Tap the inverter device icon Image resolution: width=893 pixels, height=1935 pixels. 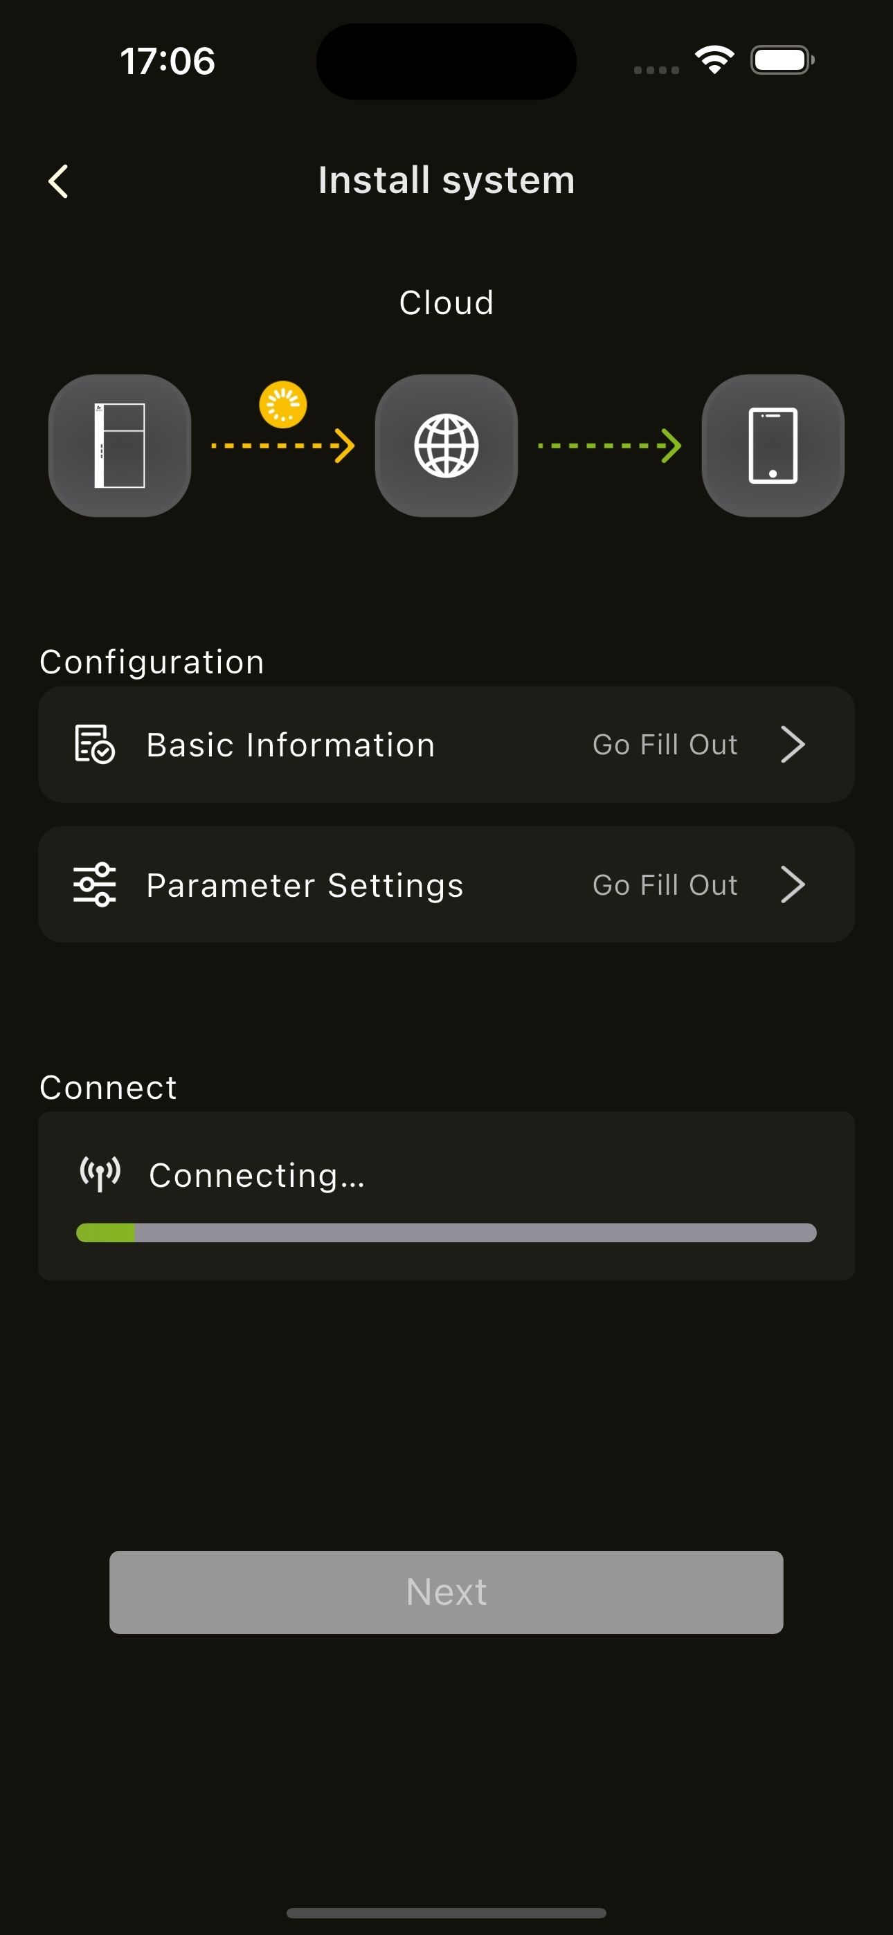click(120, 446)
